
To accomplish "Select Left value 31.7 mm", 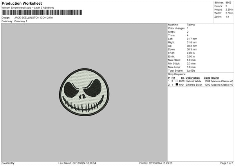I will point(192,39).
